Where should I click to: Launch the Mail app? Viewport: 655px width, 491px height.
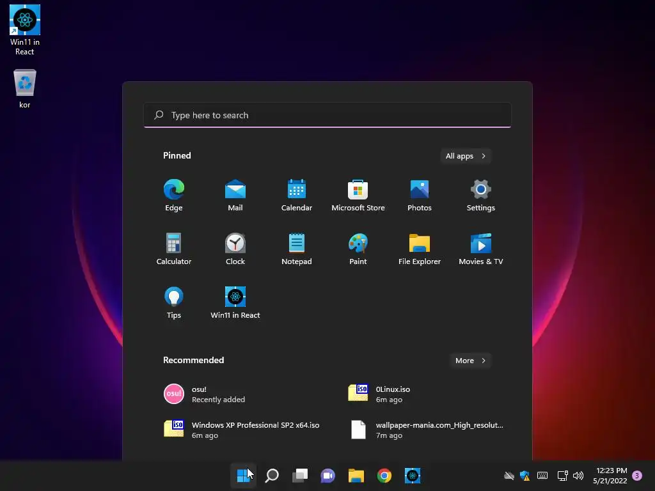(x=235, y=196)
